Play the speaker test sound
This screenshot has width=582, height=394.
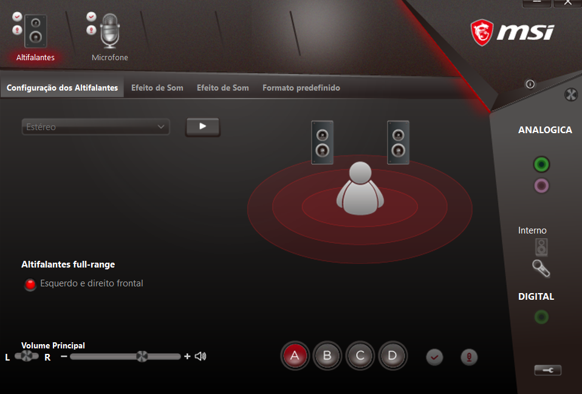coord(203,126)
